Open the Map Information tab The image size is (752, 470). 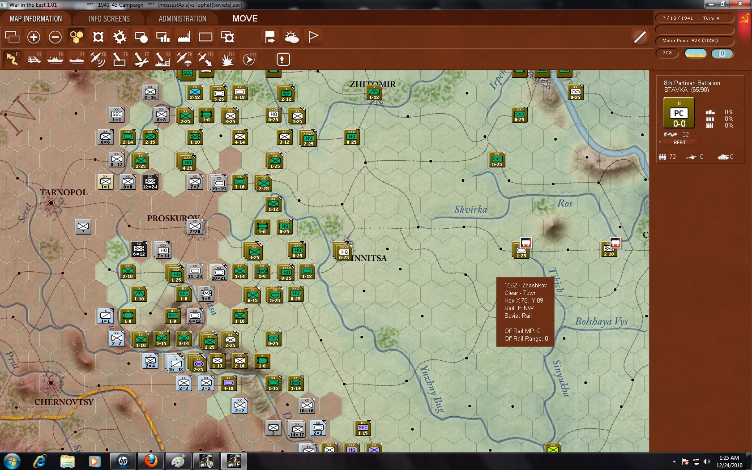[36, 19]
